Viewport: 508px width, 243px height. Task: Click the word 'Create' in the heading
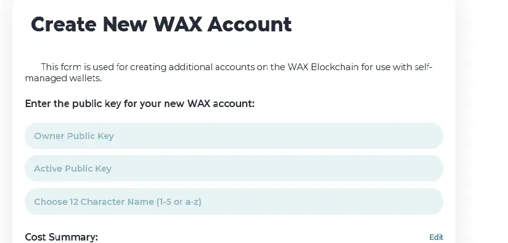point(63,25)
